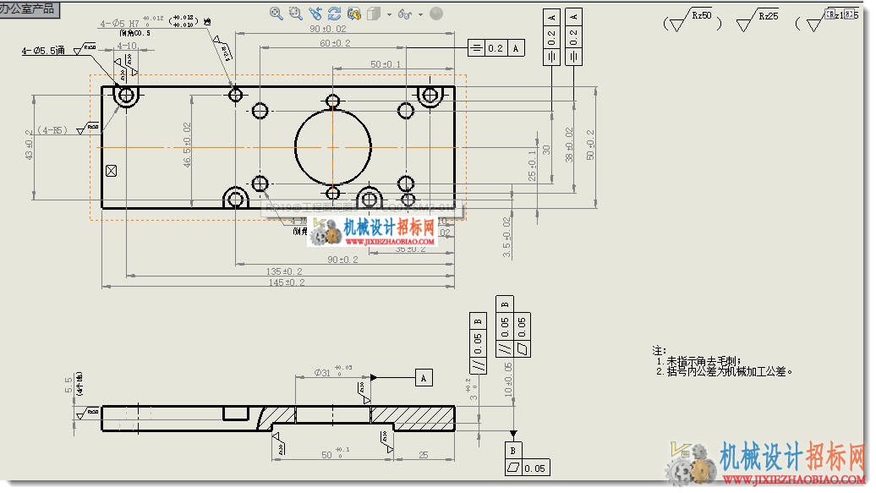Viewport: 876px width, 493px height.
Task: Click the Zoom to Fit magnifier icon
Action: (x=276, y=14)
